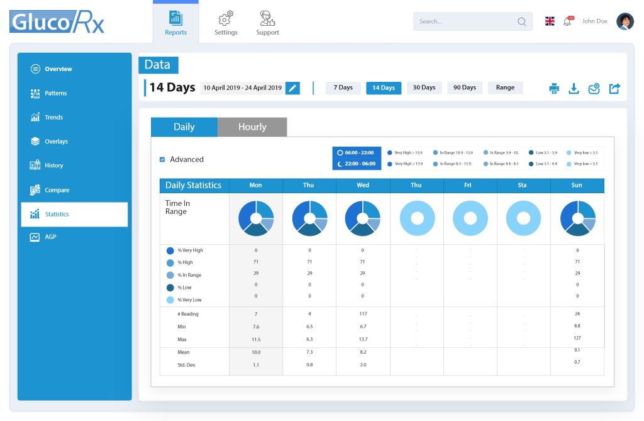Share the report via export icon
Viewport: 644px width, 421px height.
point(614,88)
